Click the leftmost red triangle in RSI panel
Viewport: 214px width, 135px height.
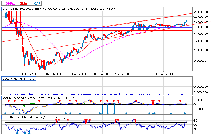tap(56, 120)
